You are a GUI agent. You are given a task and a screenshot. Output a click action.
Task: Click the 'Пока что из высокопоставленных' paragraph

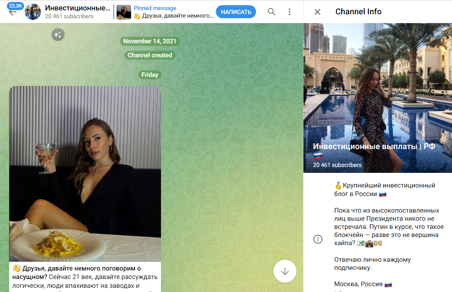point(389,227)
